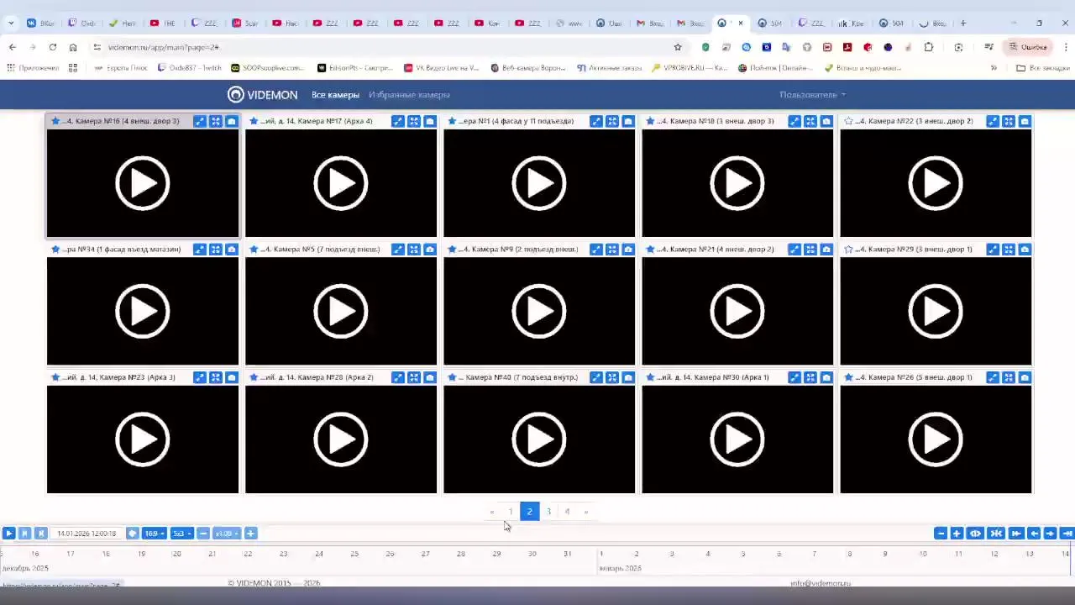The width and height of the screenshot is (1075, 605).
Task: Take a snapshot of Камера №40 (7 подъезд внутр.)
Action: point(628,377)
